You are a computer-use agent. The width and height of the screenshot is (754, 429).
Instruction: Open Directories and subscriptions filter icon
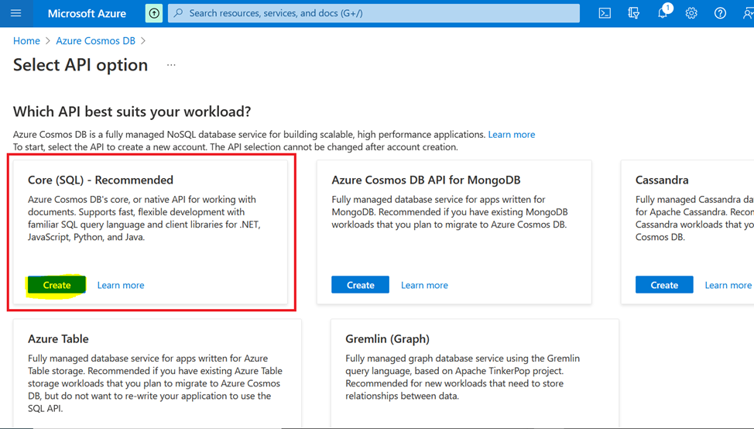634,13
